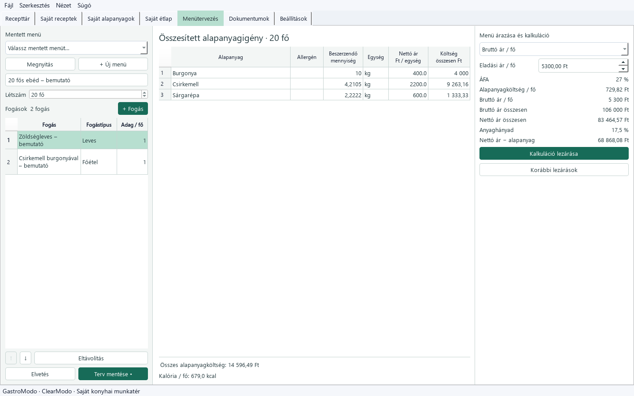Image resolution: width=634 pixels, height=396 pixels.
Task: Open the Szerkesztés menu
Action: pyautogui.click(x=34, y=5)
